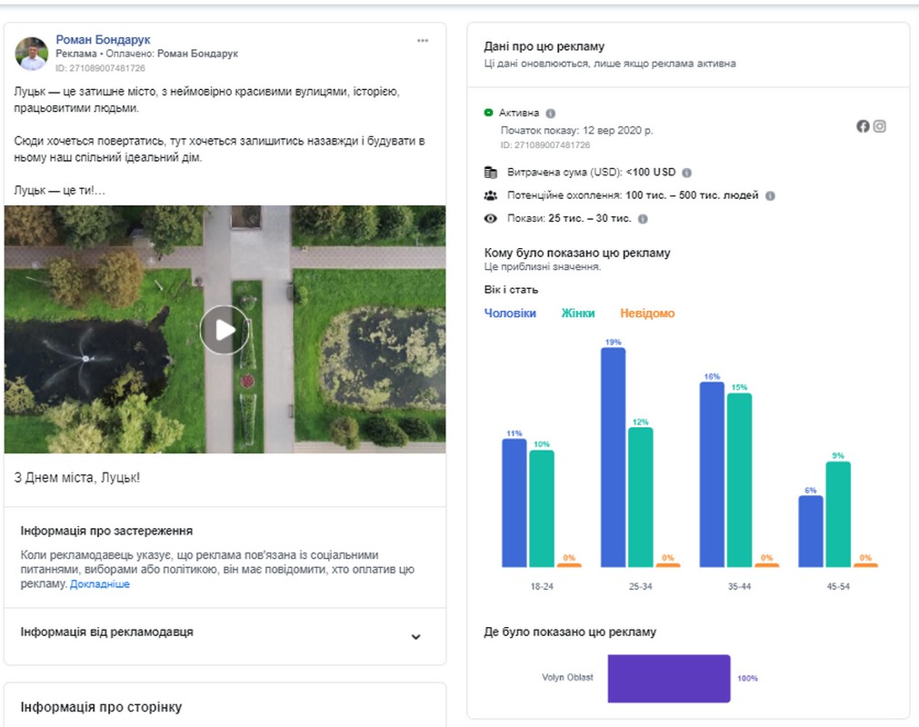The image size is (919, 727).
Task: Toggle Жінки legend in age chart
Action: 578,314
